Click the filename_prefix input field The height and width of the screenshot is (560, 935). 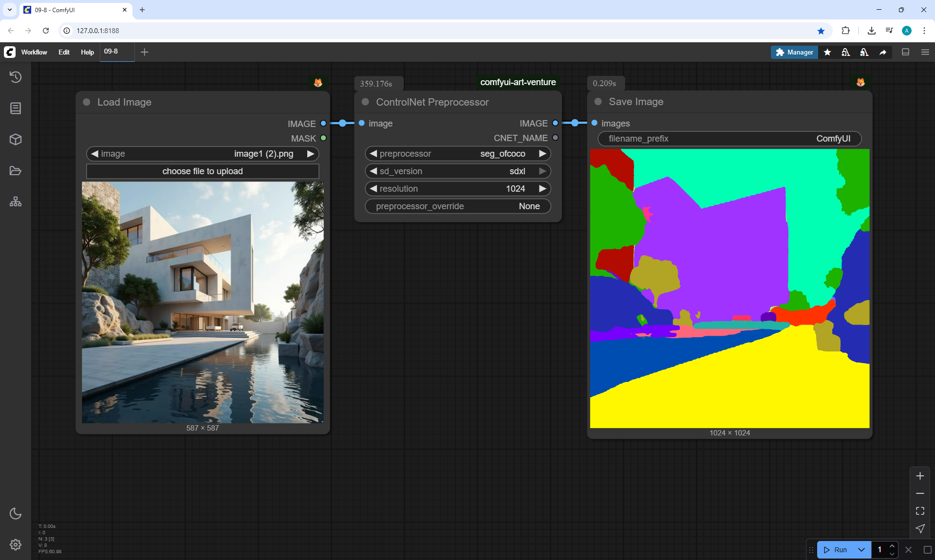coord(729,139)
